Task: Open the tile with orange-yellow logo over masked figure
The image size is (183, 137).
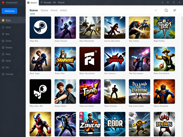Action: click(x=65, y=59)
